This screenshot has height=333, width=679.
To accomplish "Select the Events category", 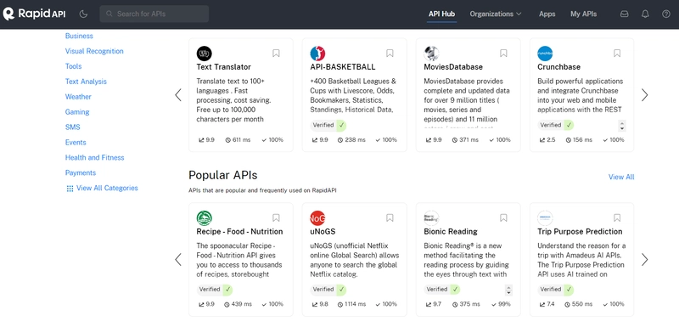I will [76, 142].
